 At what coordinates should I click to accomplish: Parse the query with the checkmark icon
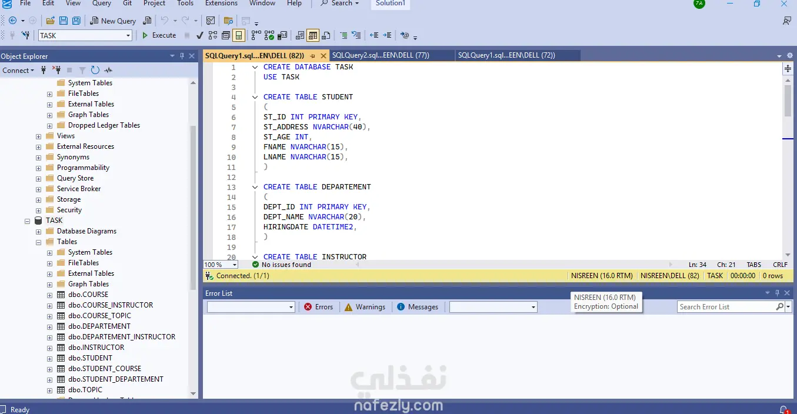(x=200, y=35)
